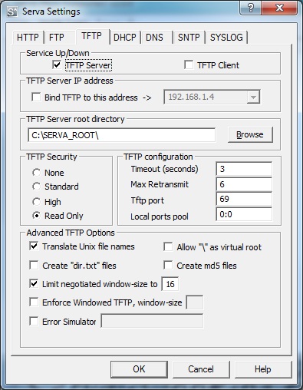Tick the Error Simulator checkbox
This screenshot has width=303, height=390.
tap(34, 321)
